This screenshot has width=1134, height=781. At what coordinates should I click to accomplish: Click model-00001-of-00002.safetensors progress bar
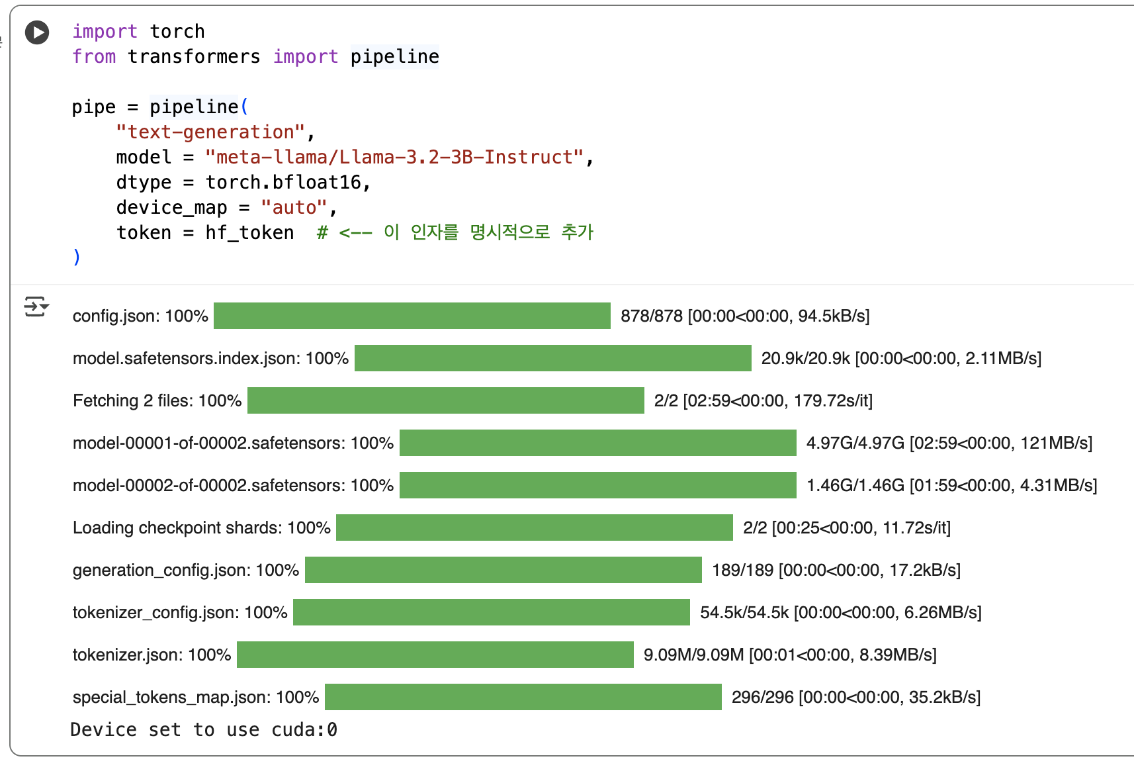point(597,443)
